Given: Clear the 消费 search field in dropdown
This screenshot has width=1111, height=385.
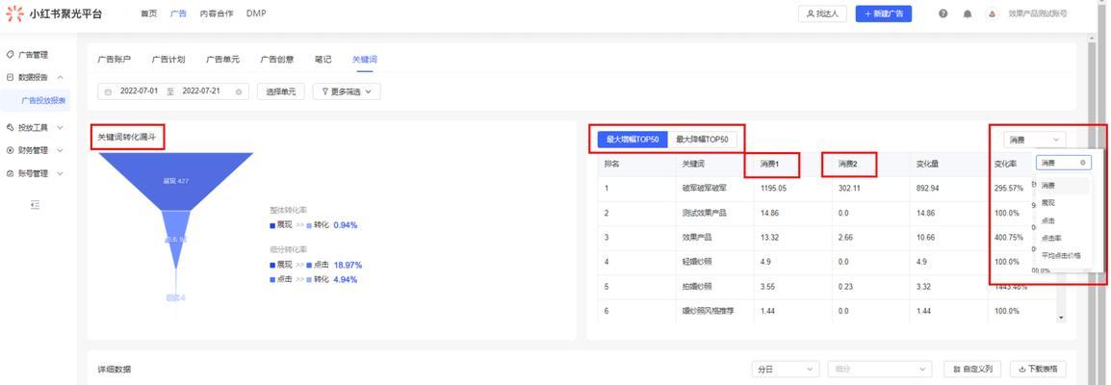Looking at the screenshot, I should tap(1083, 163).
